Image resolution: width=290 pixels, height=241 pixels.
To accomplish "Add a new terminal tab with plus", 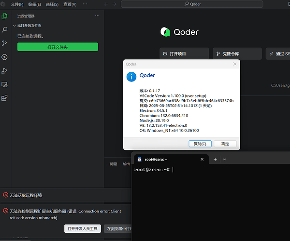I will 215,160.
